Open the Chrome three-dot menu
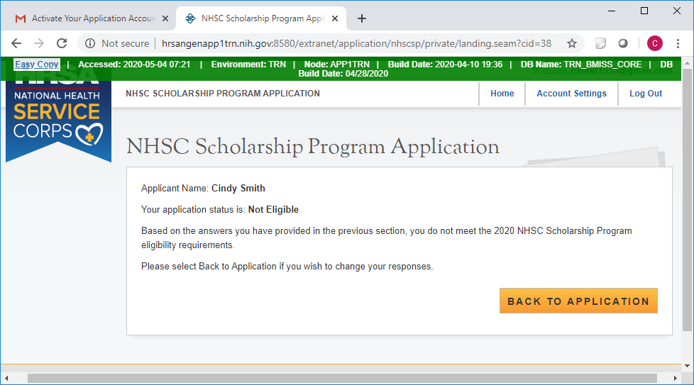The height and width of the screenshot is (385, 694). 678,43
